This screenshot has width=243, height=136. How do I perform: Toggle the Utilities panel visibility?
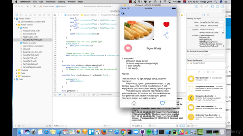click(222, 6)
